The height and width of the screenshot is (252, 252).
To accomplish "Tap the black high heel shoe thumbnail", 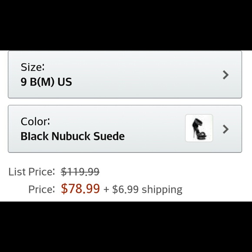I will point(199,128).
